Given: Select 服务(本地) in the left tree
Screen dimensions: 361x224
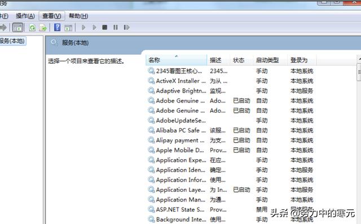Looking at the screenshot, I should [x=12, y=41].
